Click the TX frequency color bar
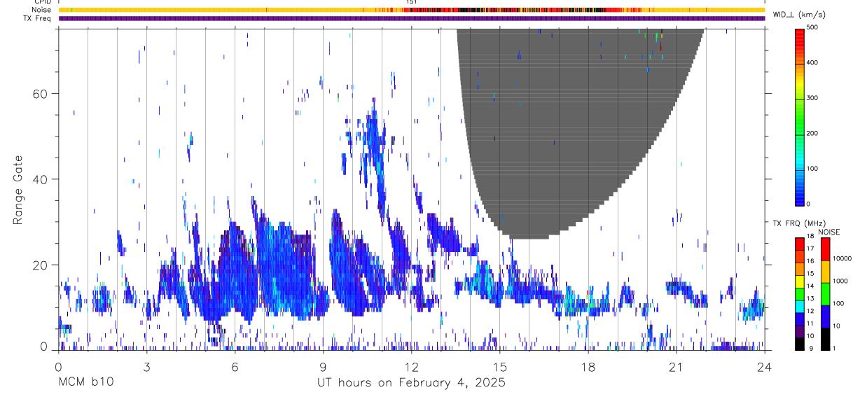Screen dimensions: 860x397 (x=800, y=293)
